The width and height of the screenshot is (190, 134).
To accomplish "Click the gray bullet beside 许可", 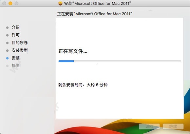I will click(x=8, y=35).
